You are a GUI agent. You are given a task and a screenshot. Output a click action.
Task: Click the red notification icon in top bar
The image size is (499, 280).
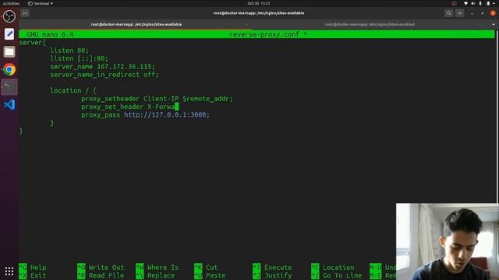click(454, 3)
